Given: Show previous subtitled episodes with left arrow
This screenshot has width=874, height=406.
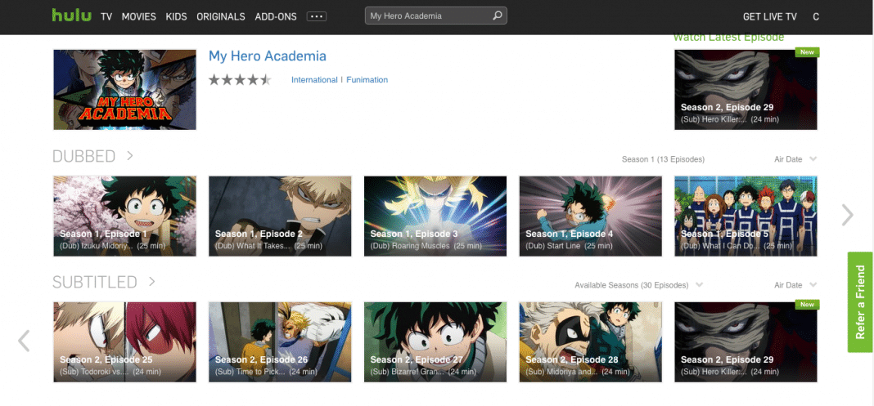Looking at the screenshot, I should pyautogui.click(x=24, y=341).
